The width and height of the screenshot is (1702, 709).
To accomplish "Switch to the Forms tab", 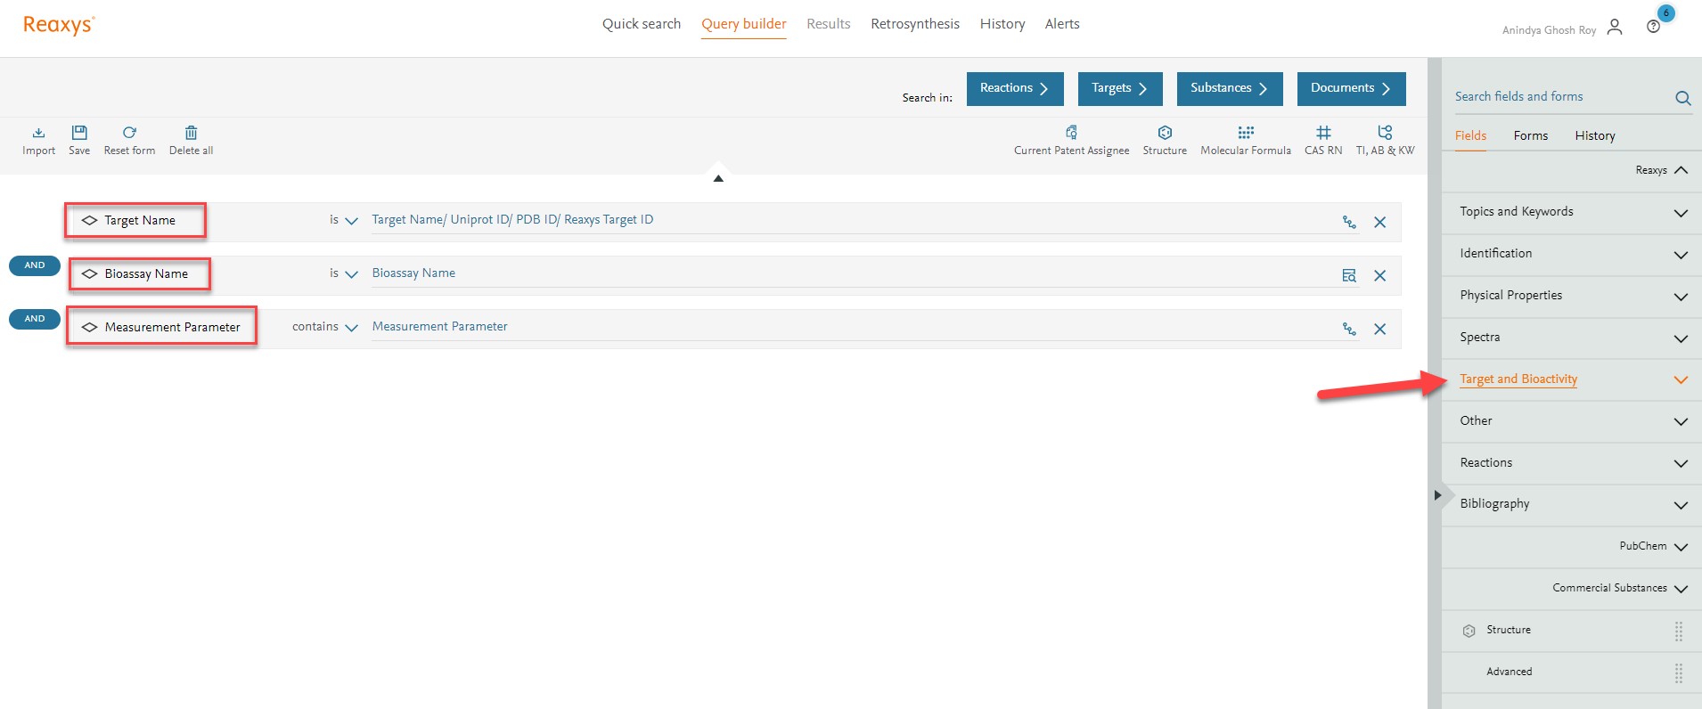I will click(x=1530, y=135).
